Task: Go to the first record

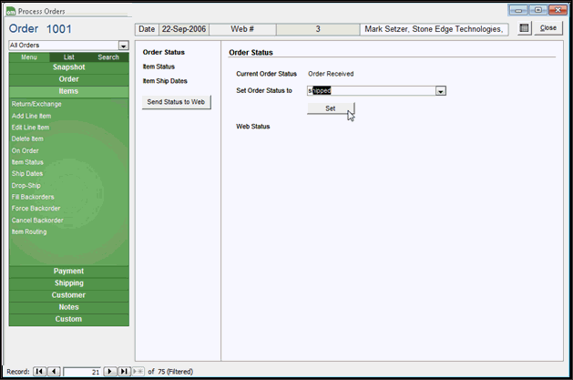Action: click(x=40, y=372)
